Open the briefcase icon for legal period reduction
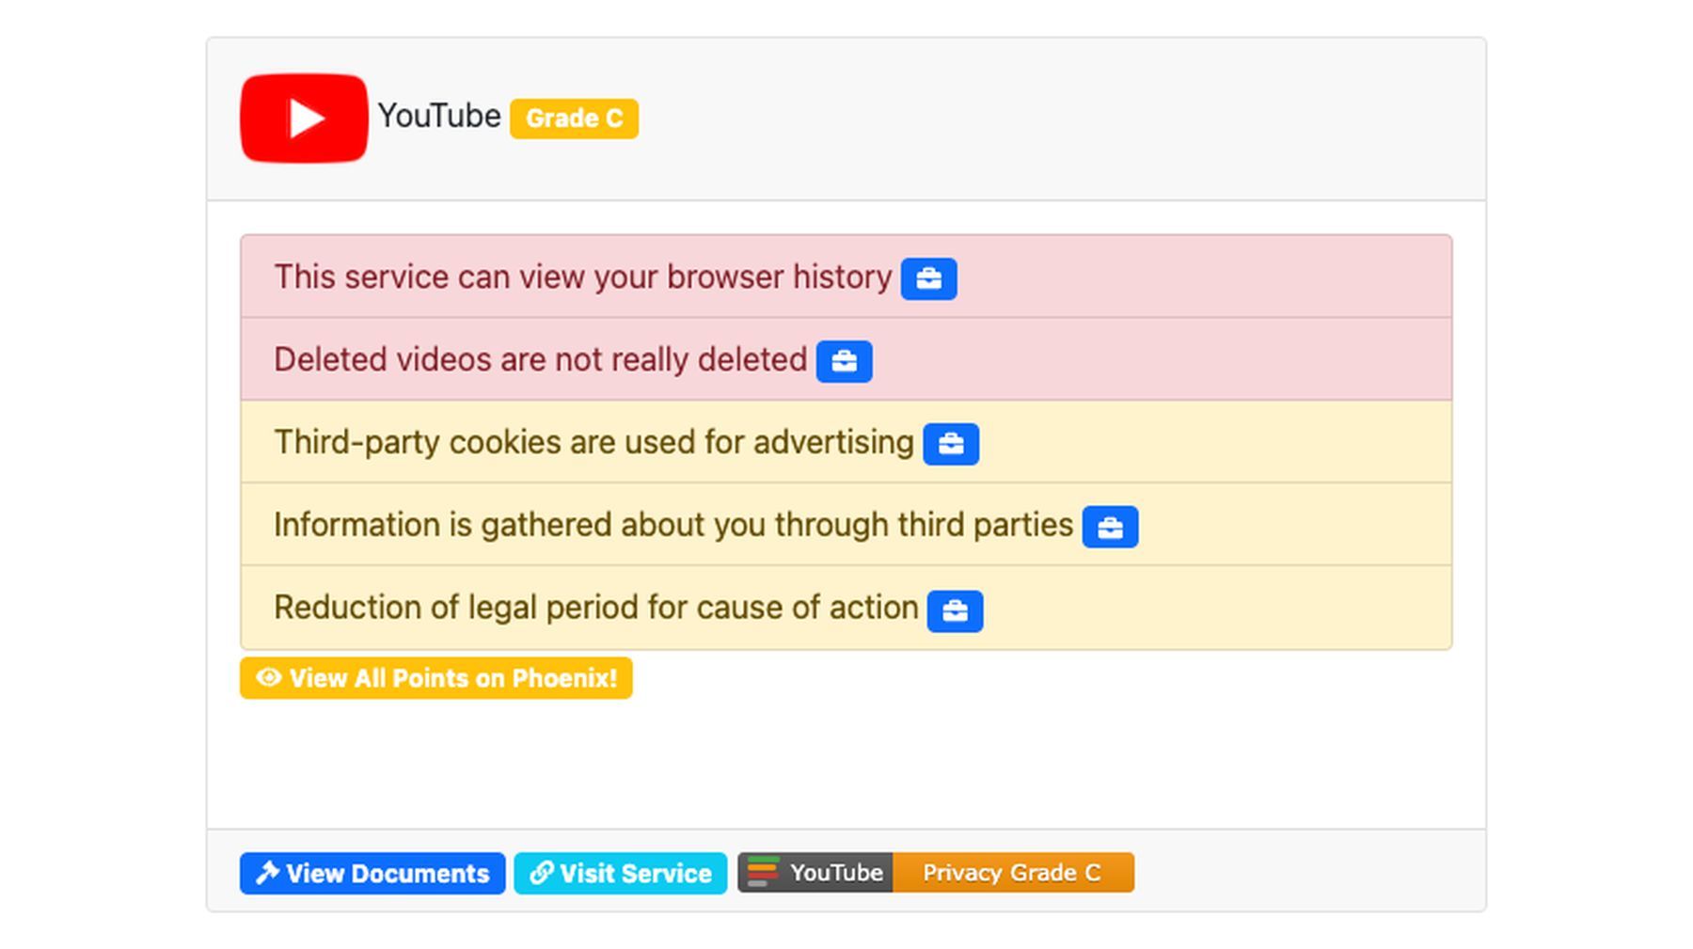The image size is (1693, 949). [955, 609]
